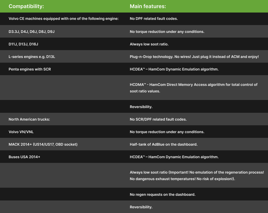Click the Compatibility column header

(26, 6)
